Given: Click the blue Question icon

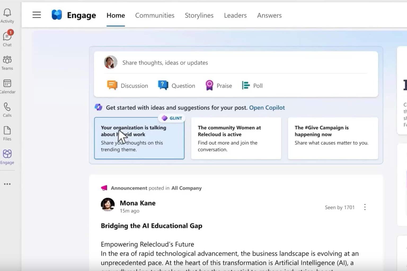Looking at the screenshot, I should pos(163,85).
